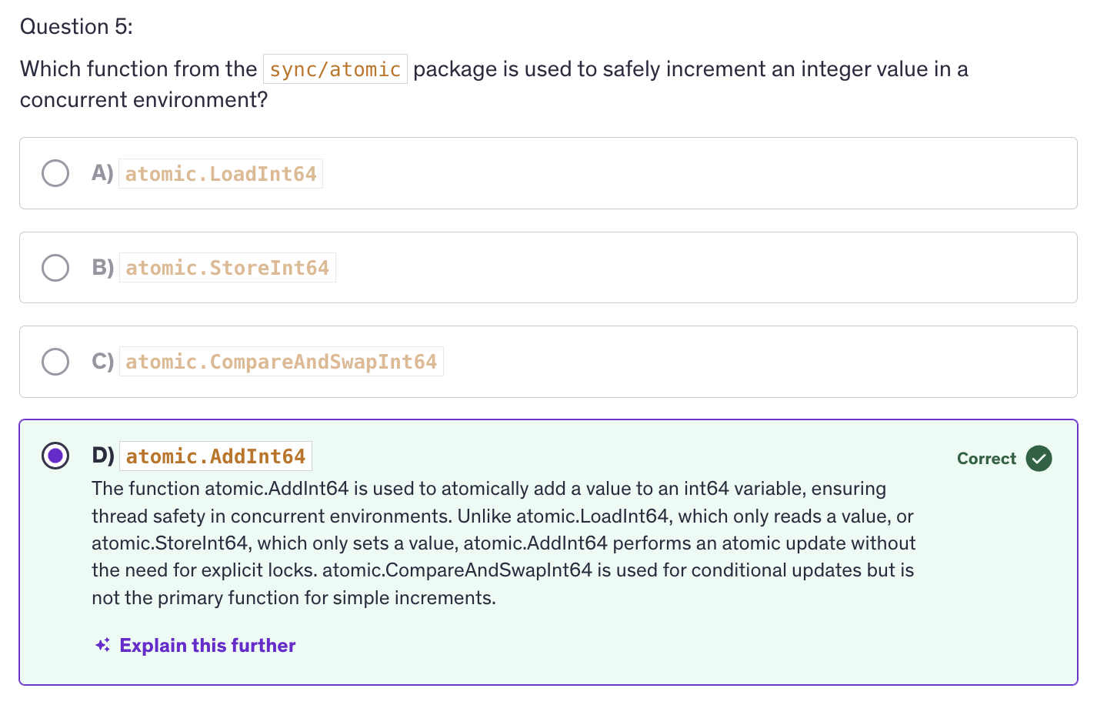Click the D) letter label

tap(102, 456)
